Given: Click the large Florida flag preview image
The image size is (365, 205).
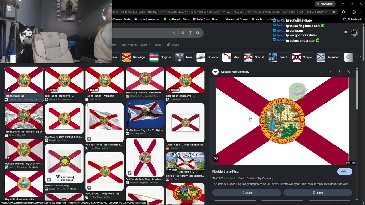Looking at the screenshot, I should click(282, 121).
